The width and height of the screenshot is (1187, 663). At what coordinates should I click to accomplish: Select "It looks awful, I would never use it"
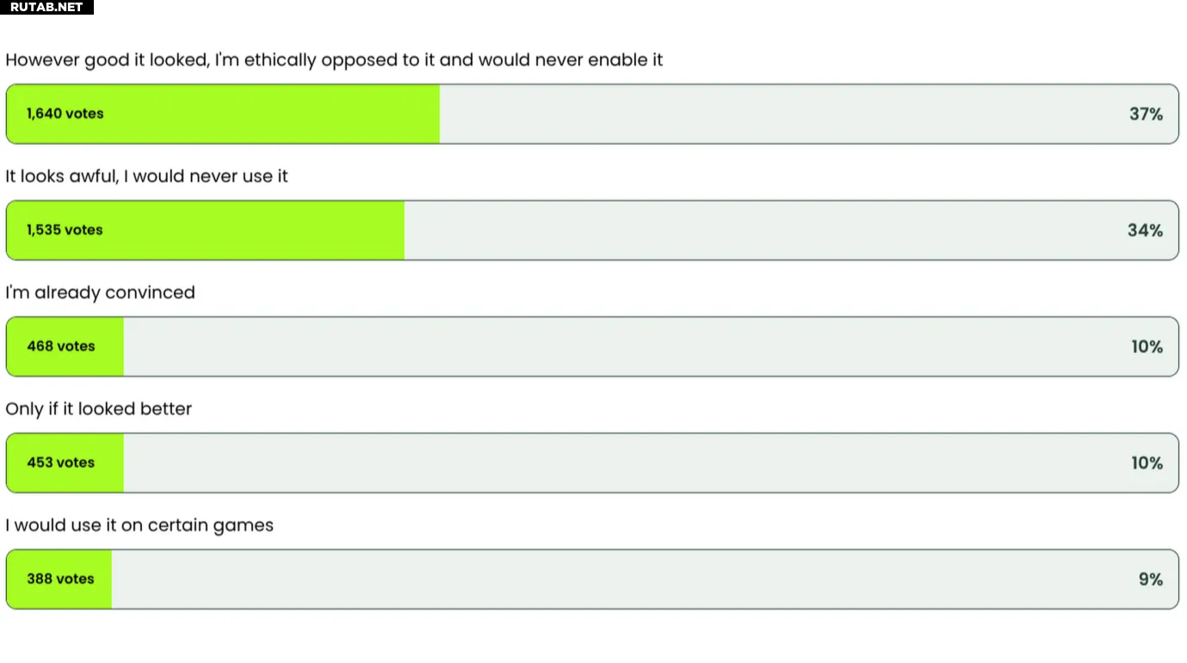146,177
